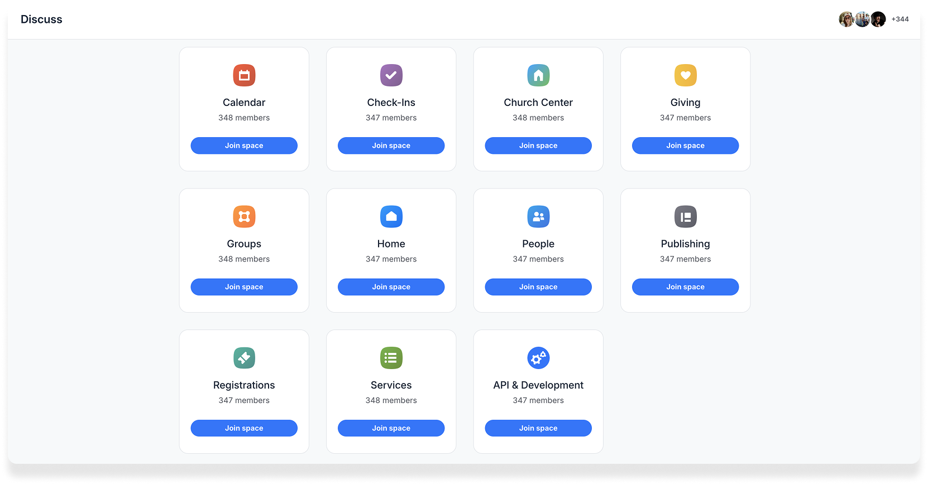Click the red Calendar app icon

[x=244, y=75]
